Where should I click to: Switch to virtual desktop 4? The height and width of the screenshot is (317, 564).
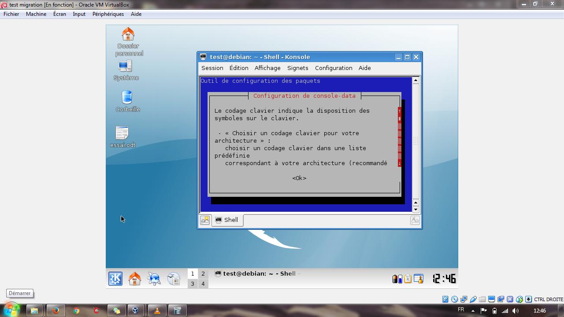[203, 284]
